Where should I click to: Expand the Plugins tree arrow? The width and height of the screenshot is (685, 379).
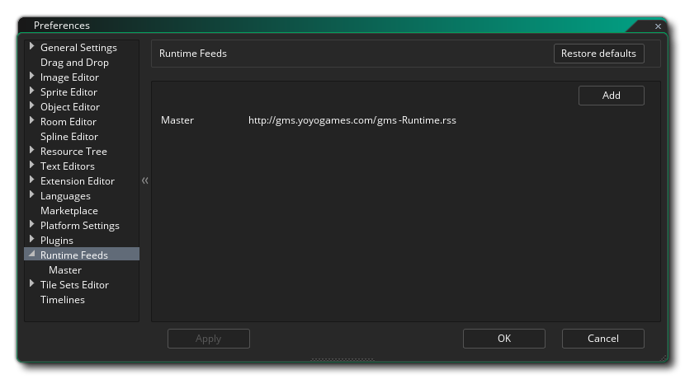click(x=32, y=240)
